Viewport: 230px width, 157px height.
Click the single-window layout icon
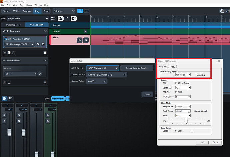click(x=87, y=11)
